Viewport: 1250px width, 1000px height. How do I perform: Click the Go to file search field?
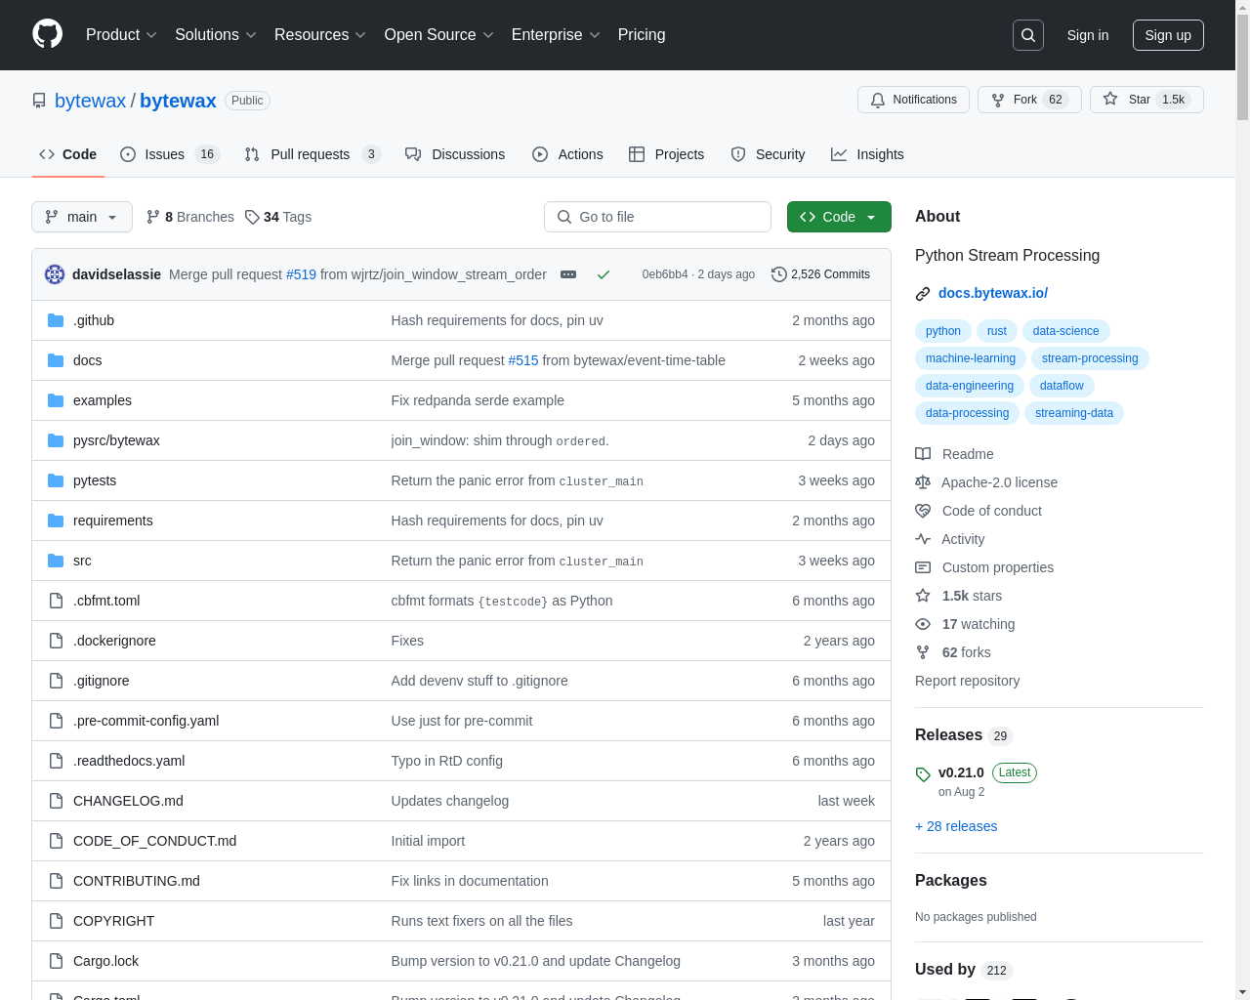[x=657, y=217]
